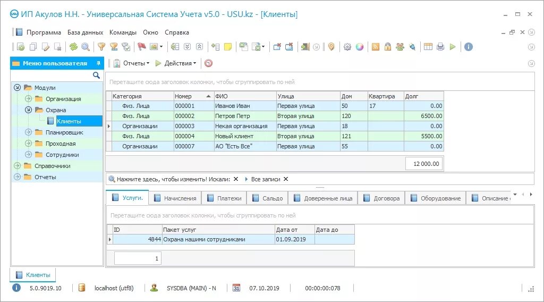This screenshot has height=302, width=544.
Task: Switch to the Платежи tab
Action: pyautogui.click(x=225, y=198)
